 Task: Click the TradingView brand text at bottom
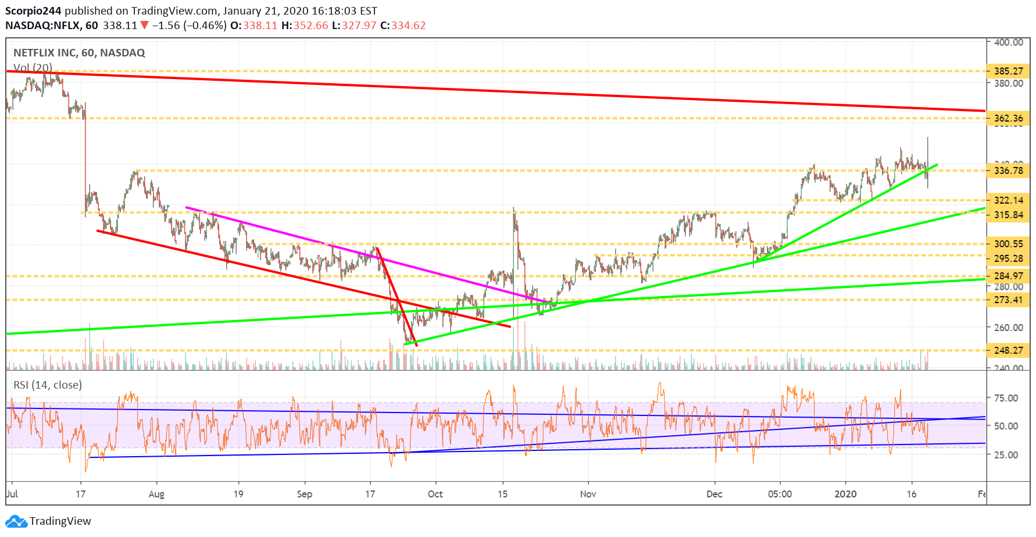pos(60,521)
